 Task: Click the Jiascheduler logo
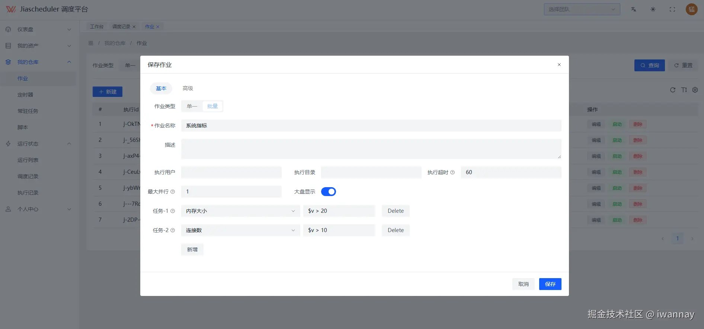click(11, 9)
